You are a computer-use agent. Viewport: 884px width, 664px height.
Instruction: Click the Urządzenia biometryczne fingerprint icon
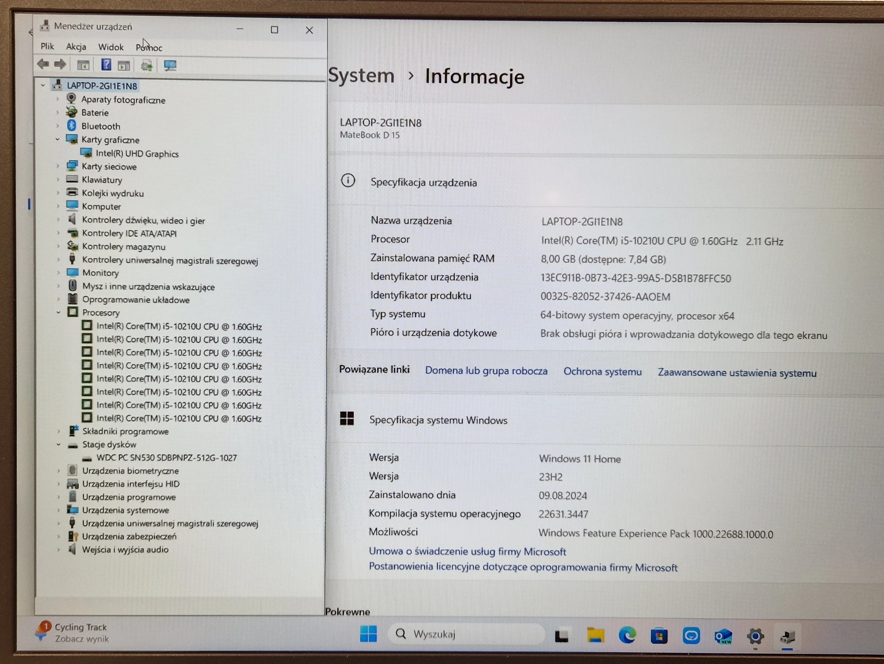73,470
